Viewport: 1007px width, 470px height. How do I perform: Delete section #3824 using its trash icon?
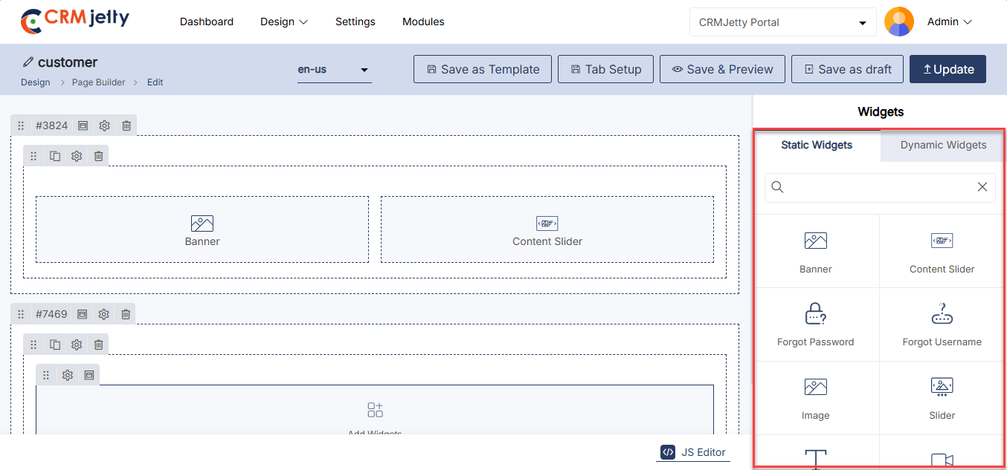tap(126, 125)
